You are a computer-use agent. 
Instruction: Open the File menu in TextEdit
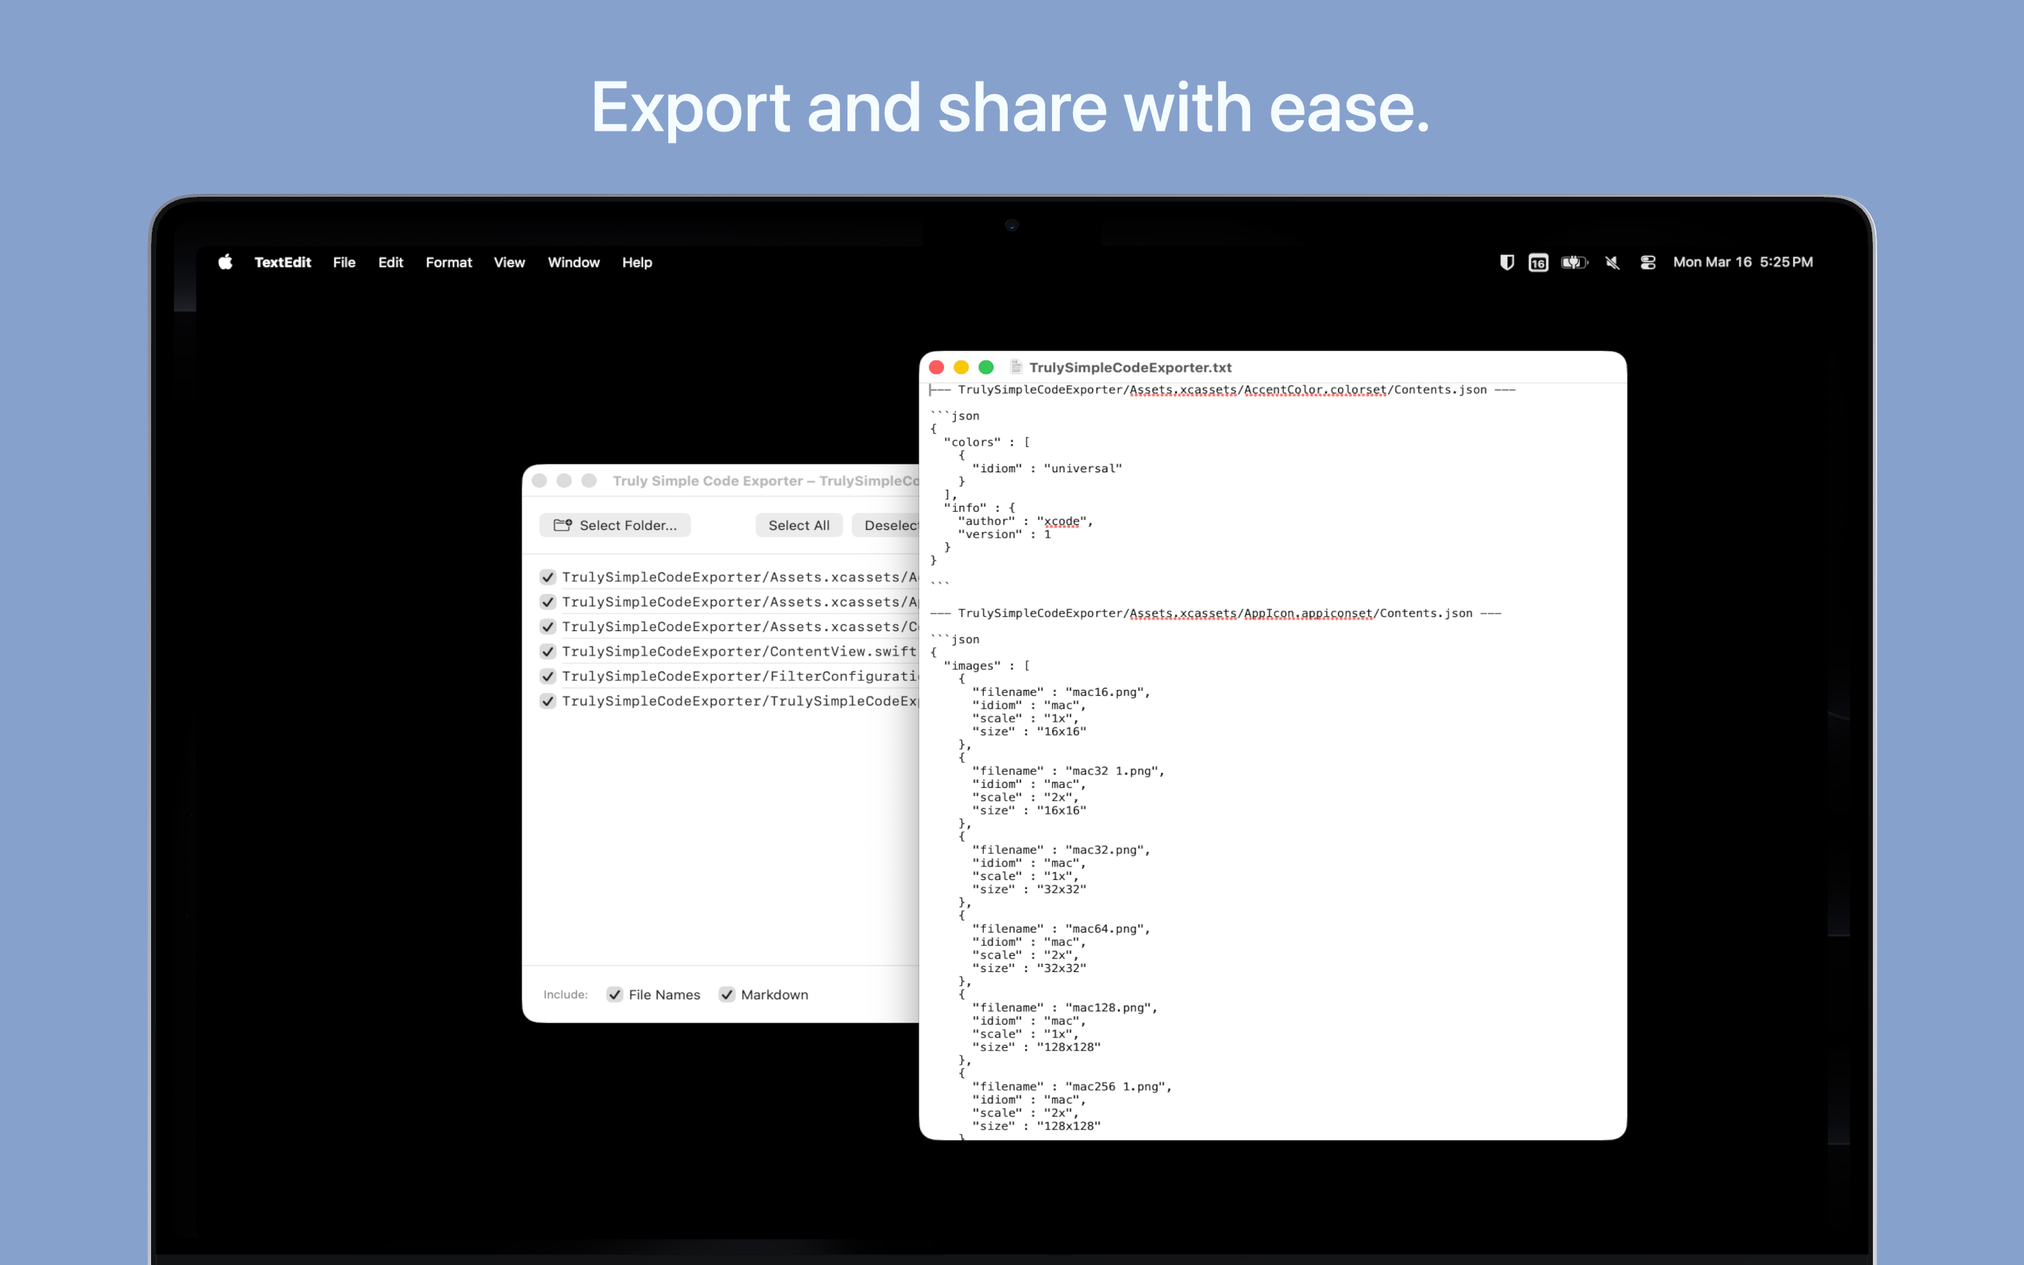[x=344, y=262]
